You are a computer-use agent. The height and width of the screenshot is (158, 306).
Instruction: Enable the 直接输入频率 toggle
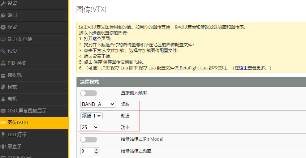[x=89, y=93]
